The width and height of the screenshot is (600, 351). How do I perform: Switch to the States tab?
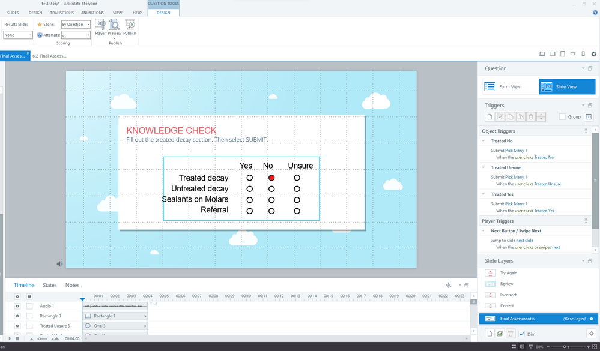(50, 285)
